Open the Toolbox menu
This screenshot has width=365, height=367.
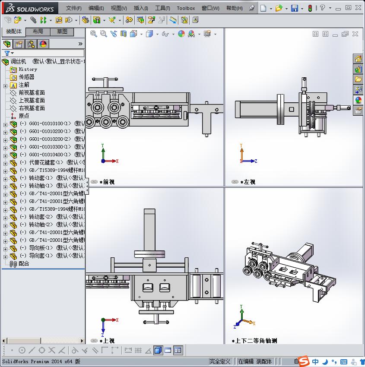[186, 8]
